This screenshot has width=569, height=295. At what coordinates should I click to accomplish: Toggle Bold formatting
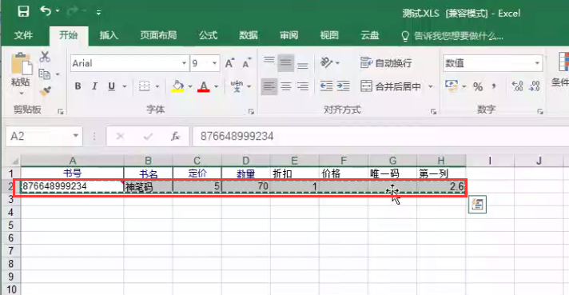click(x=78, y=86)
